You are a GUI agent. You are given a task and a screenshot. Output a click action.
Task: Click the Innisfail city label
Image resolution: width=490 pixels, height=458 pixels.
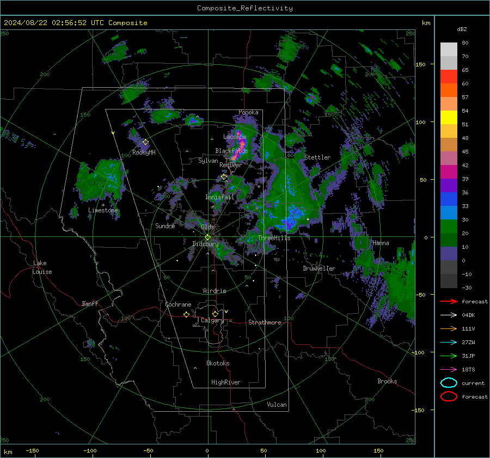coord(220,197)
